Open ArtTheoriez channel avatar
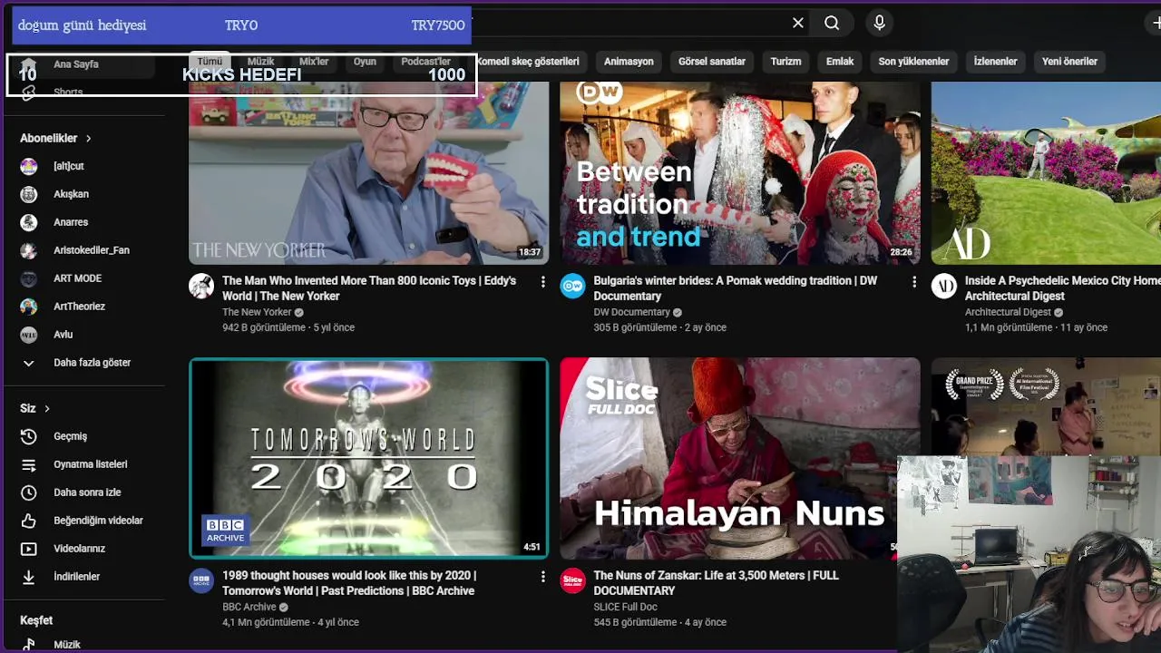1161x653 pixels. point(29,307)
